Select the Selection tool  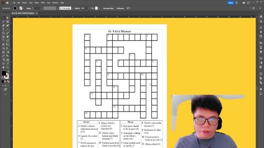[3, 18]
